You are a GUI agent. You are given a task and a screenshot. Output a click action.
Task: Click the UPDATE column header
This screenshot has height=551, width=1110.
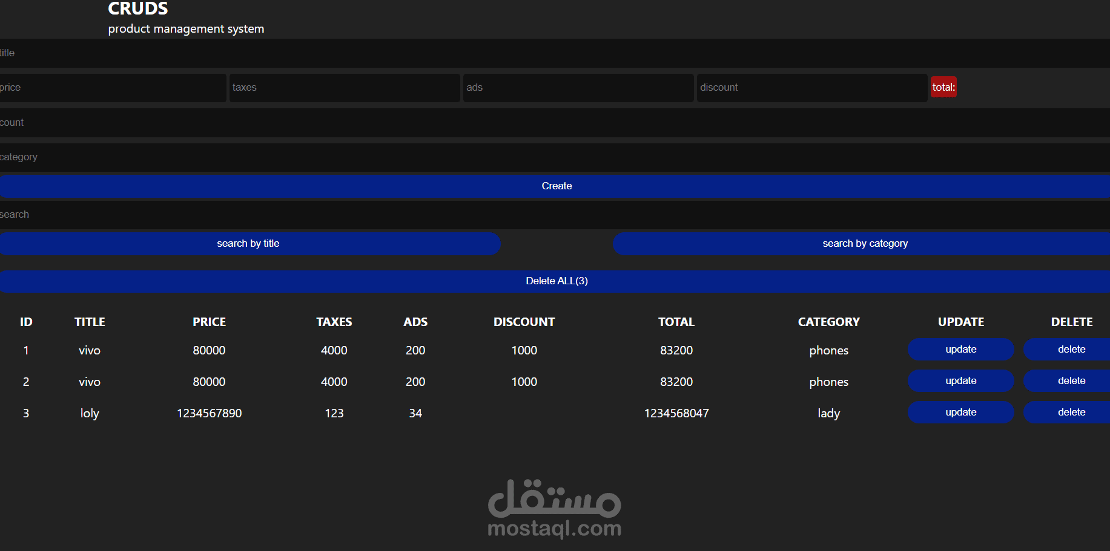(961, 322)
